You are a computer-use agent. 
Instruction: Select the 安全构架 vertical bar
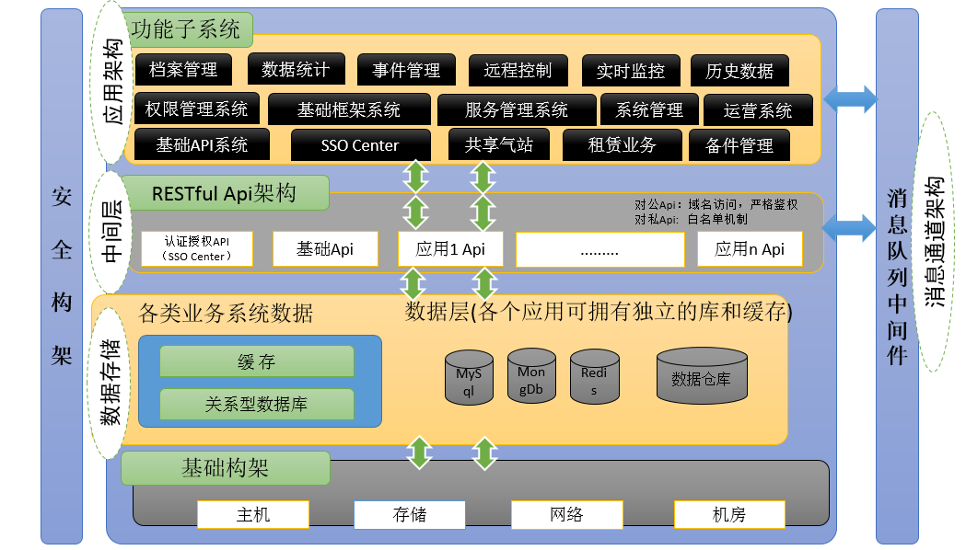(62, 276)
